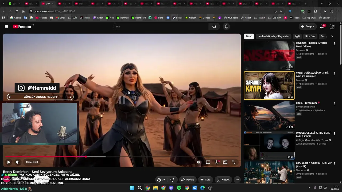Open the EDİT bookmarks folder
The height and width of the screenshot is (192, 342).
tap(73, 18)
